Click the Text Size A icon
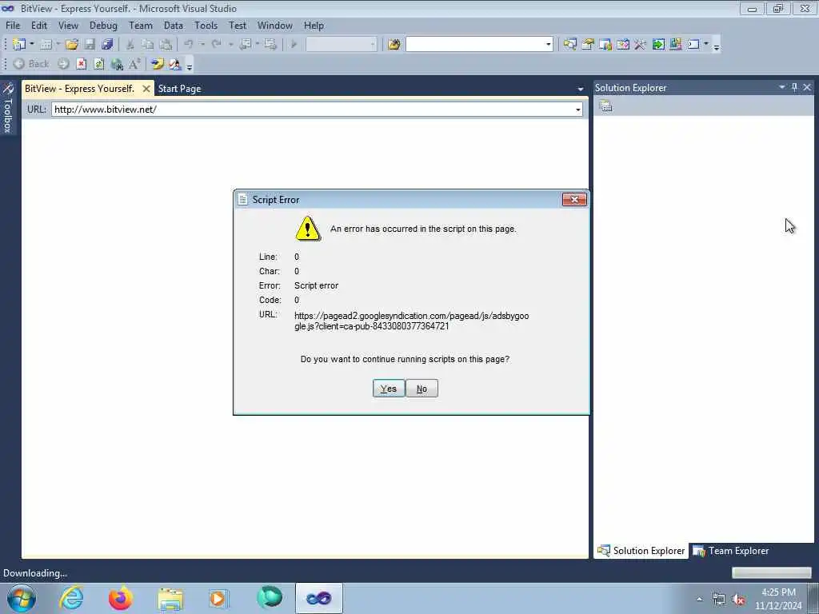 (134, 64)
